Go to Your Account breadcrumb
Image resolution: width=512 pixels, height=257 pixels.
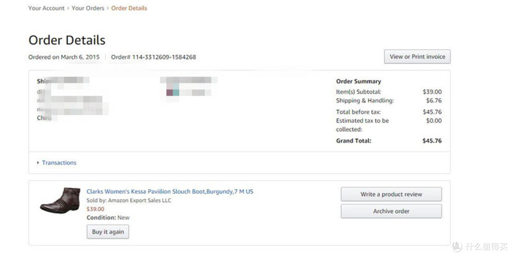point(46,8)
